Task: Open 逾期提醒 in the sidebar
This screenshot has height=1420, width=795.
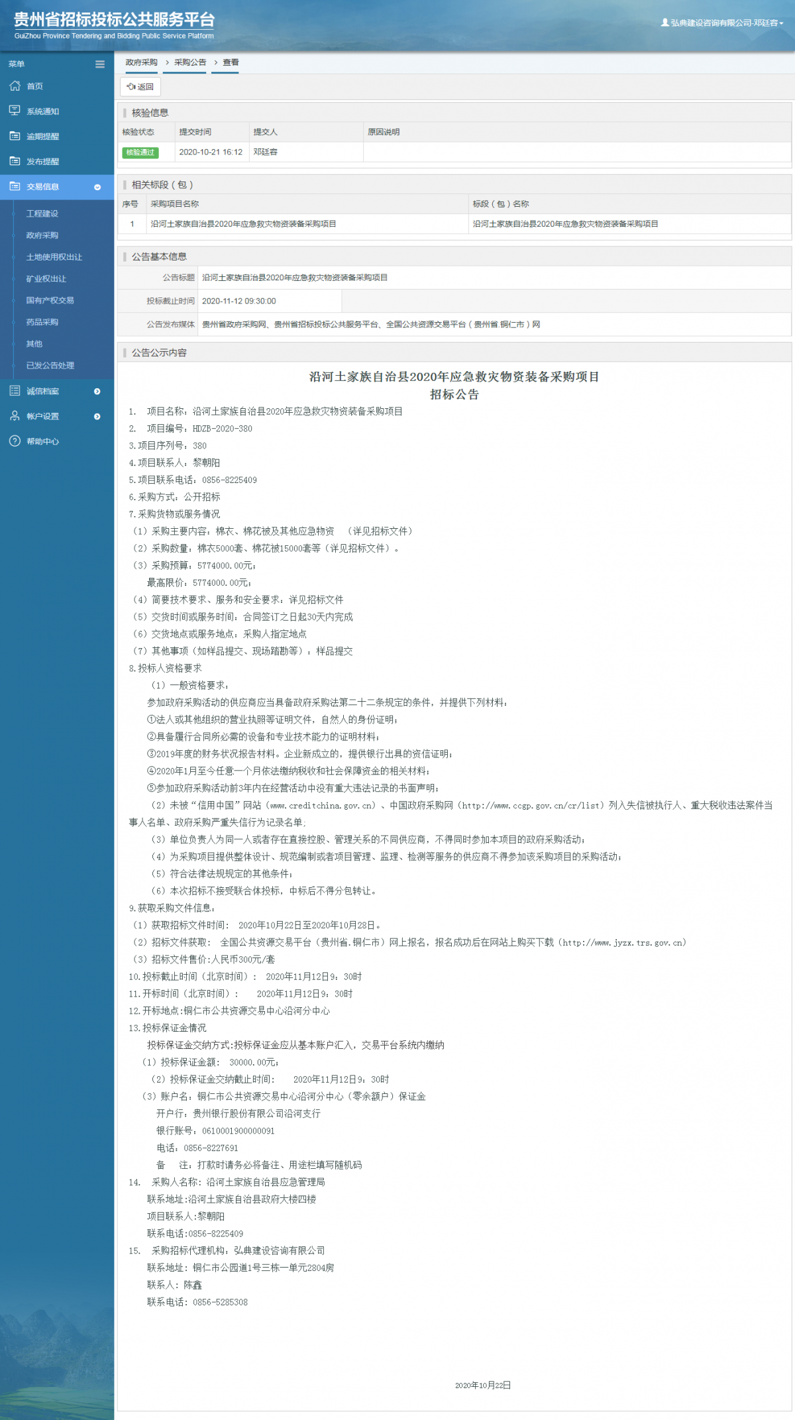Action: (x=42, y=137)
